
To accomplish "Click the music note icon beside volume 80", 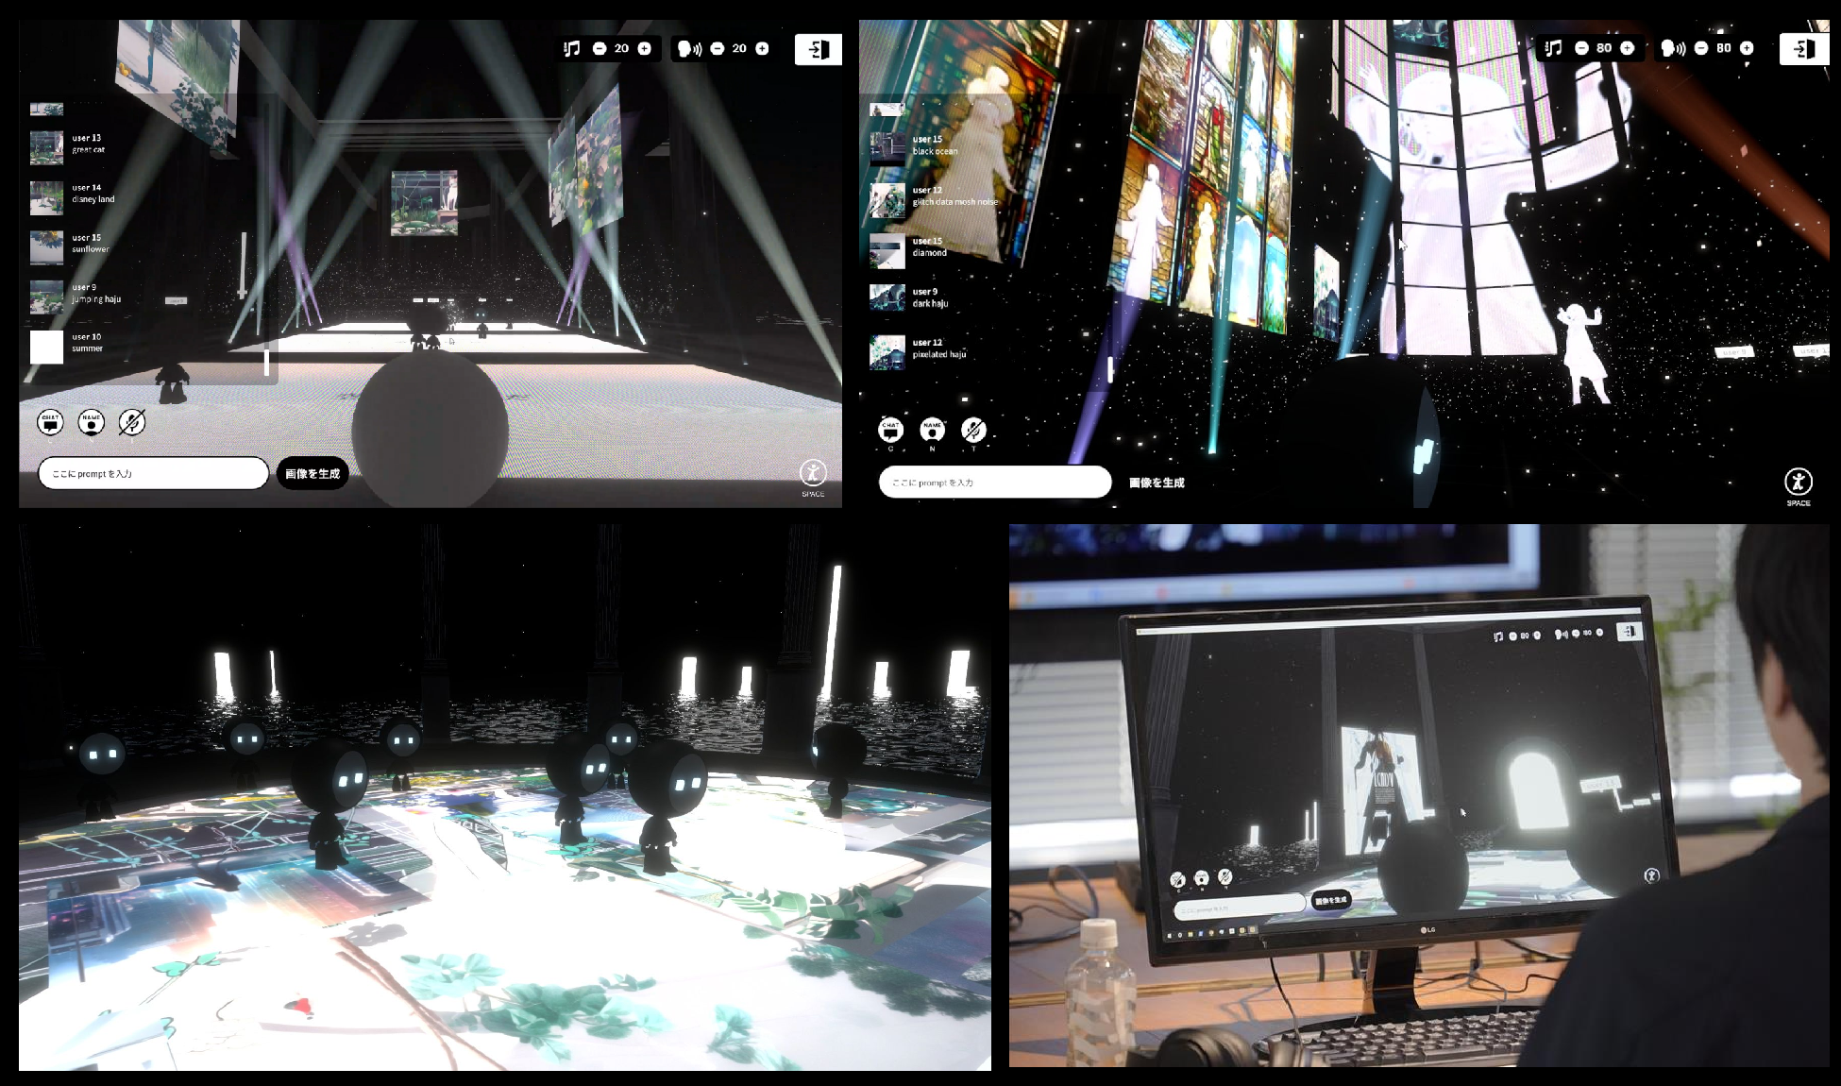I will click(x=1553, y=47).
